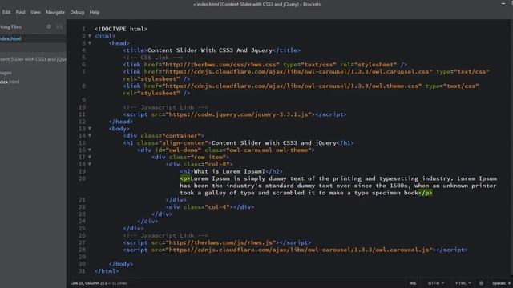This screenshot has height=288, width=513.
Task: Open the View menu
Action: [x=35, y=12]
